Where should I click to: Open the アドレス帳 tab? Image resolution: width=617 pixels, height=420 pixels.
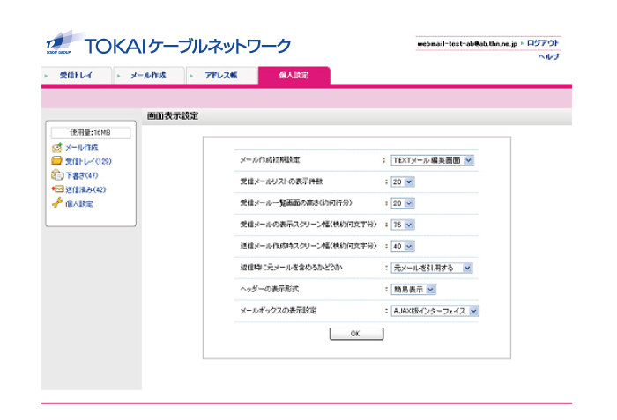(221, 75)
